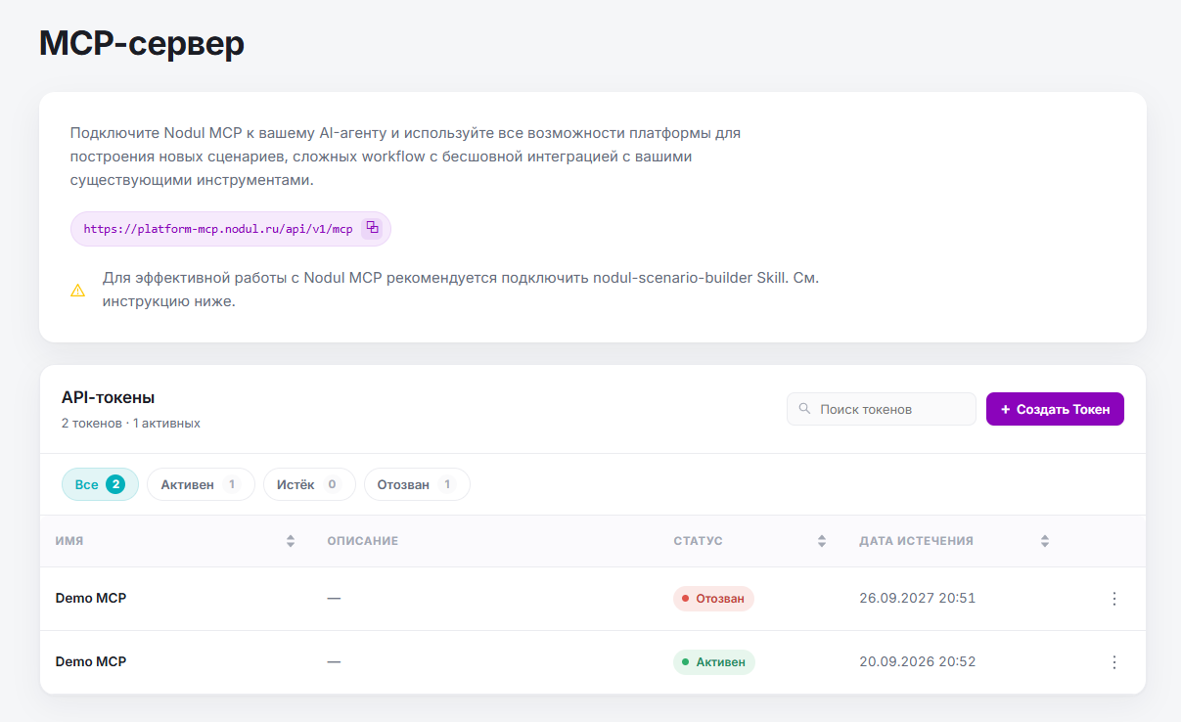Click the yellow warning triangle icon
Image resolution: width=1181 pixels, height=722 pixels.
pos(78,291)
